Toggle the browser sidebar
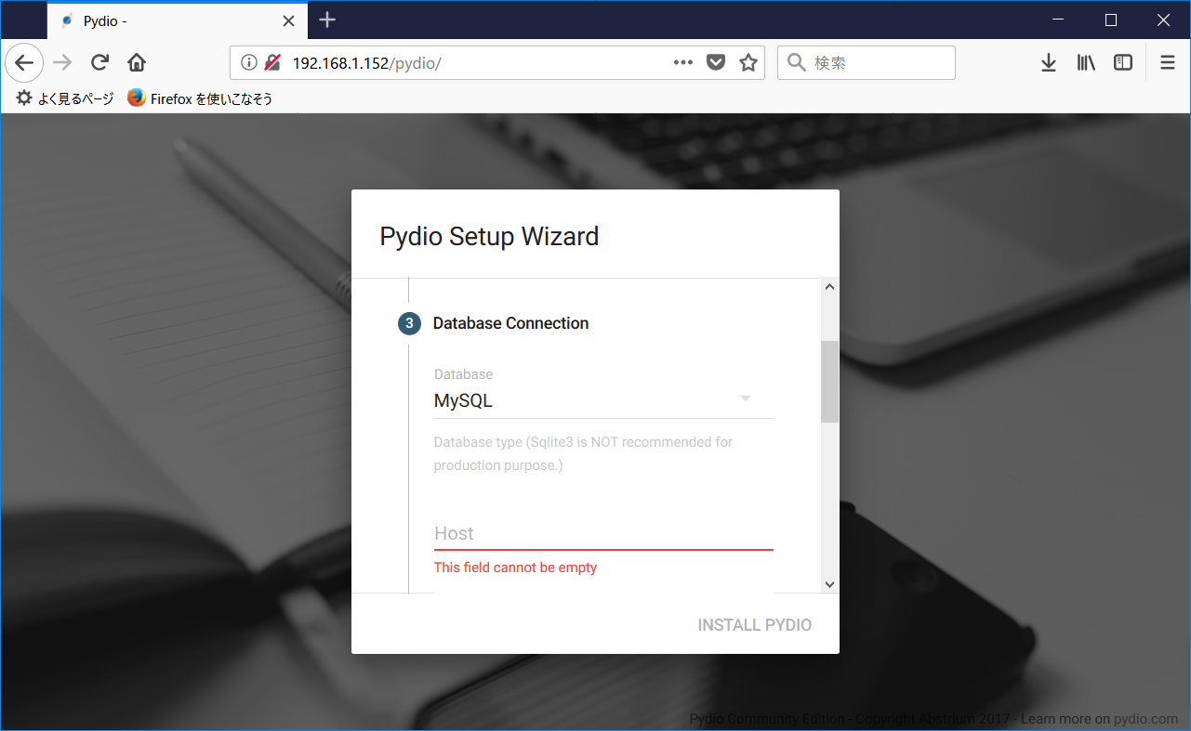This screenshot has width=1191, height=731. pyautogui.click(x=1123, y=62)
